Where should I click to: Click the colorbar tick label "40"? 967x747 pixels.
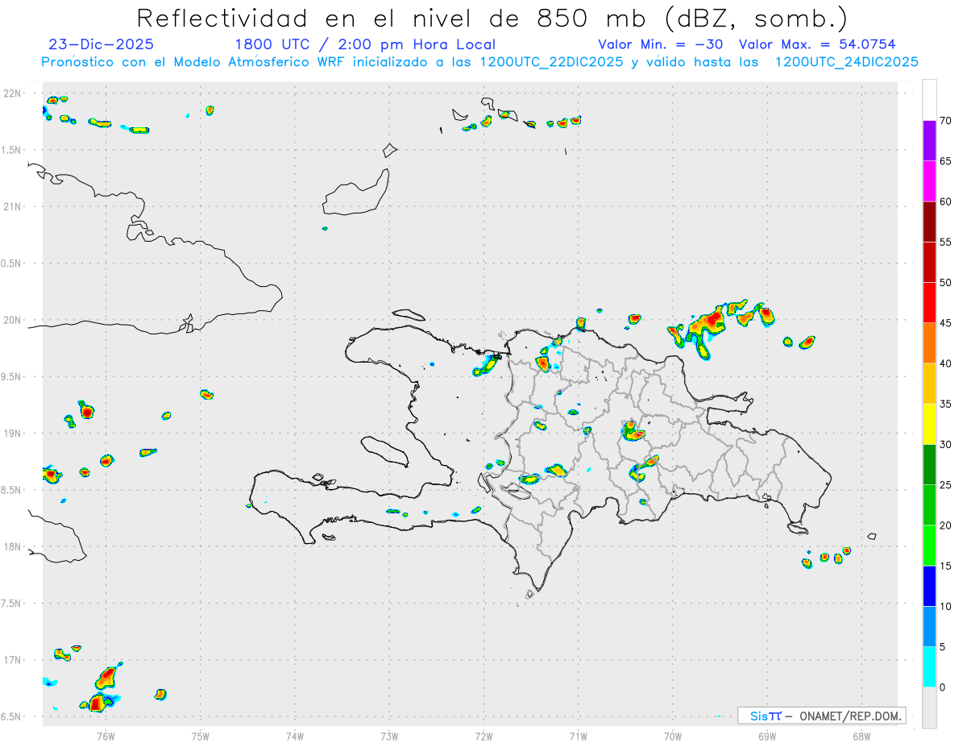point(945,363)
